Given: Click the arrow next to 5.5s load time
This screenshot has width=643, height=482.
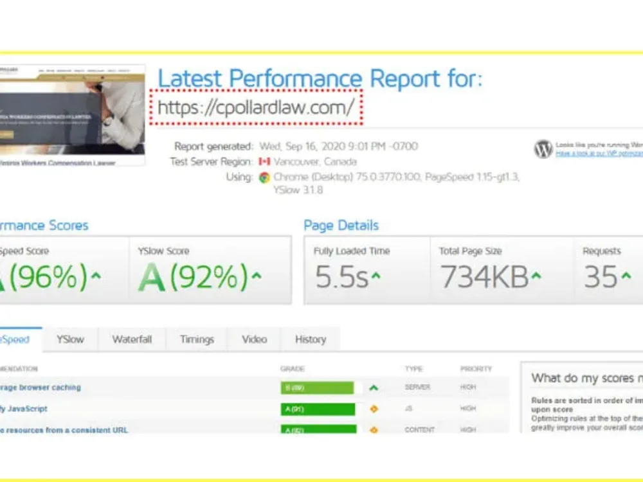Looking at the screenshot, I should pyautogui.click(x=376, y=276).
